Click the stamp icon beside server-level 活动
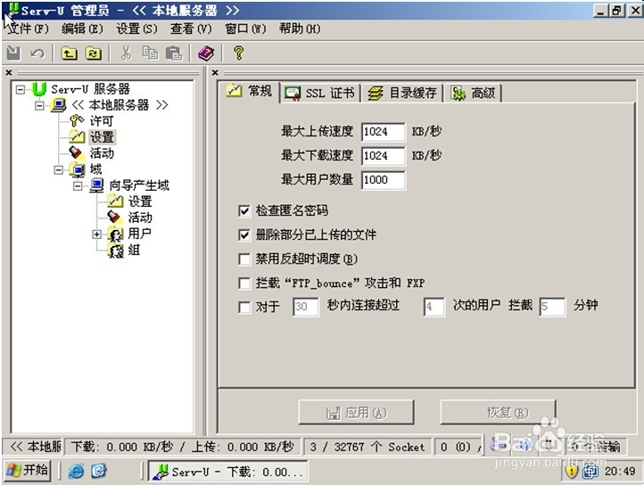The height and width of the screenshot is (485, 644). [x=76, y=152]
